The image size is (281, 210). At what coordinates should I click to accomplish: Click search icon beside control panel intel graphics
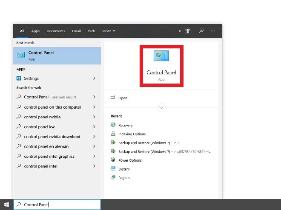[19, 156]
